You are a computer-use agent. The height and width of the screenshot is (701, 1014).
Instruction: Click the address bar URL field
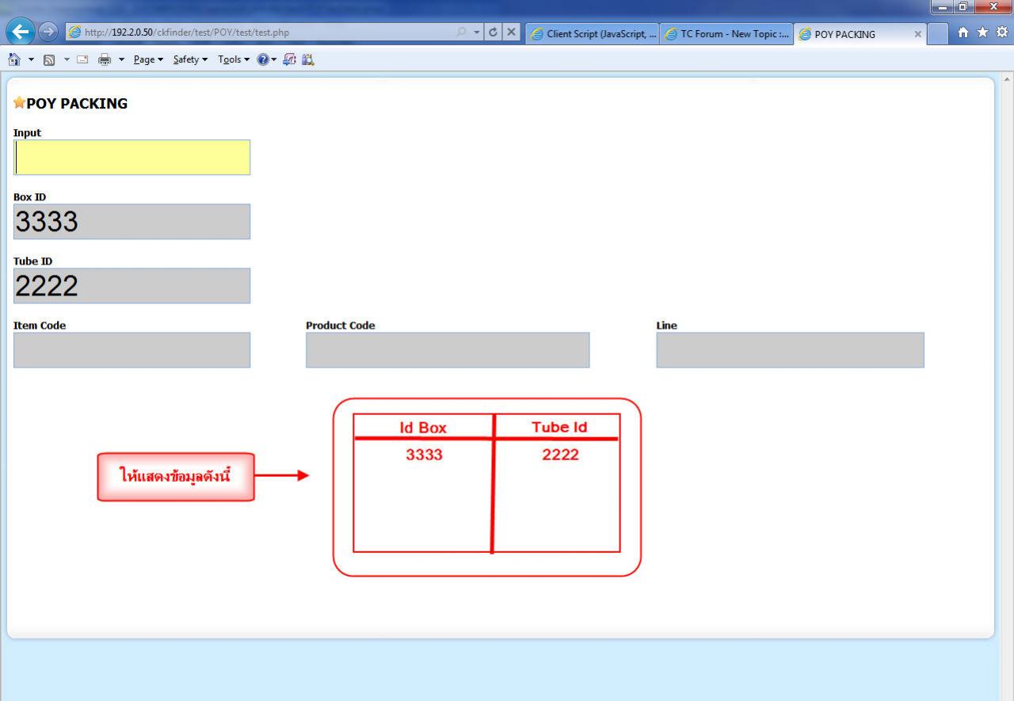(261, 32)
